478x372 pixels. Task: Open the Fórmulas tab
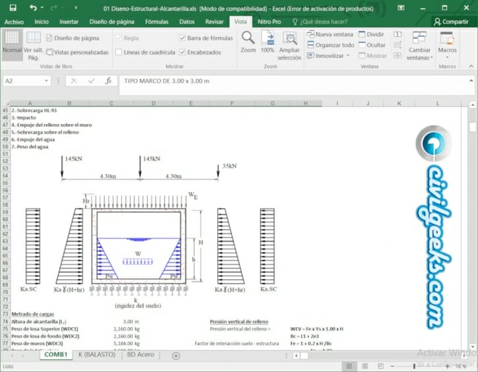(x=157, y=22)
